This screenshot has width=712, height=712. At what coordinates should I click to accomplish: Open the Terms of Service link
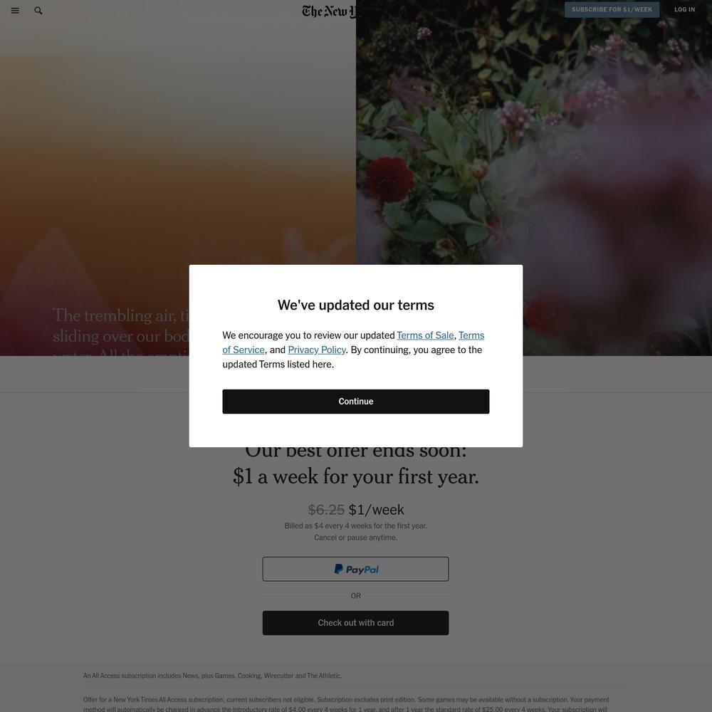pyautogui.click(x=353, y=342)
